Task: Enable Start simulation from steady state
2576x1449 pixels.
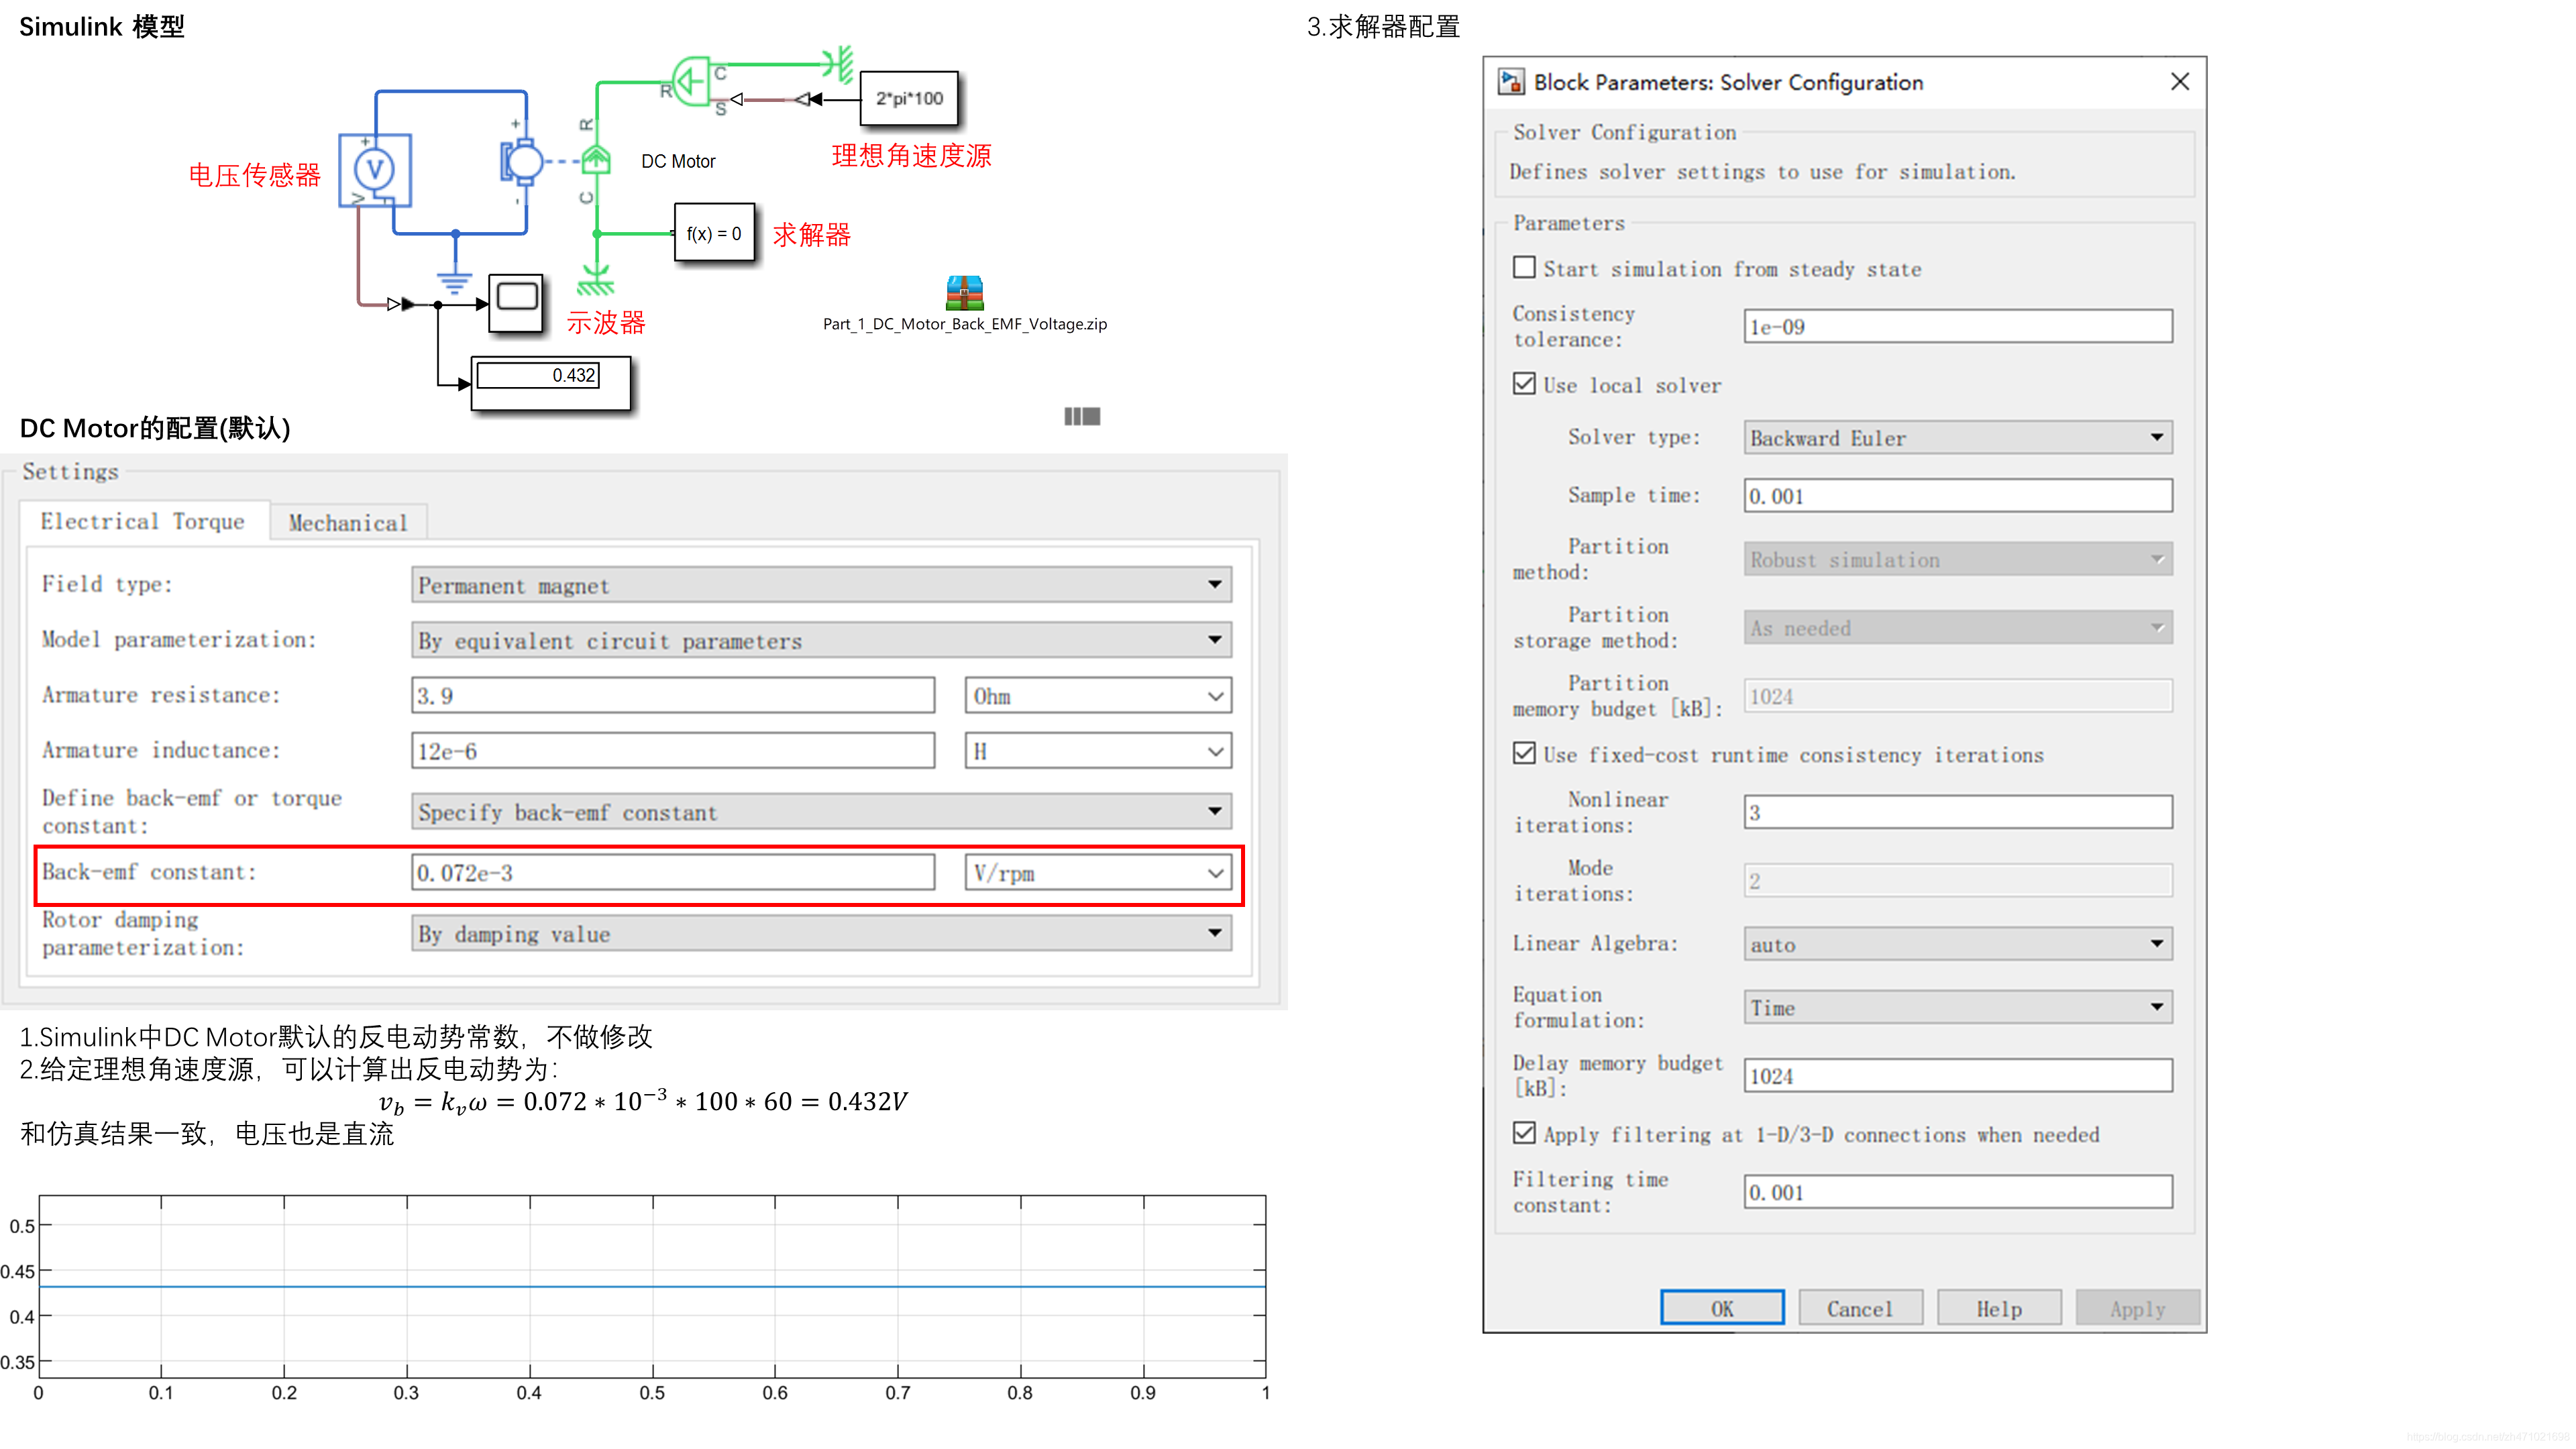Action: click(x=1524, y=268)
